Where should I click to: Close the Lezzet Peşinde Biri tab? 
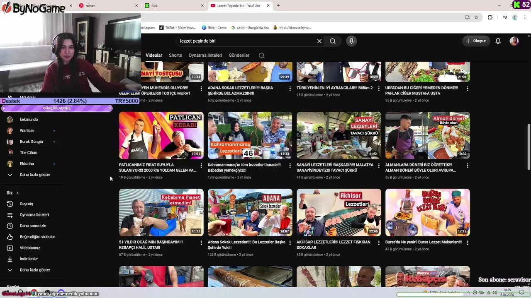(268, 5)
